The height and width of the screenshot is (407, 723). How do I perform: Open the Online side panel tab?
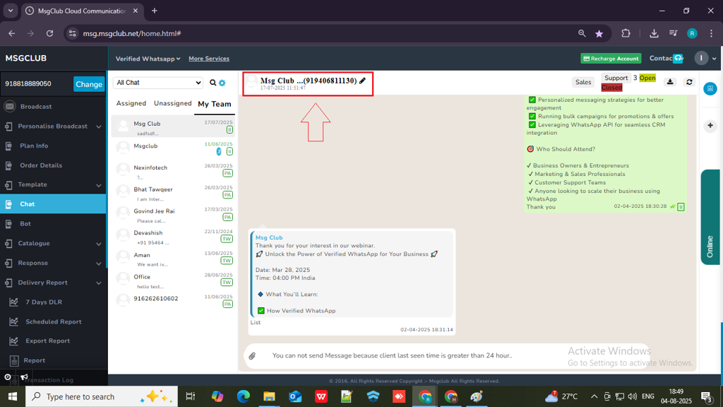point(710,217)
